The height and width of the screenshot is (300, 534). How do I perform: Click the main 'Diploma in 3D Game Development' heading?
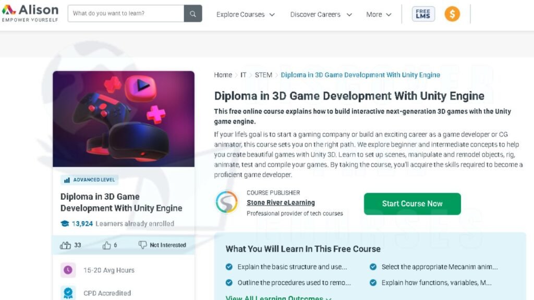coord(349,96)
